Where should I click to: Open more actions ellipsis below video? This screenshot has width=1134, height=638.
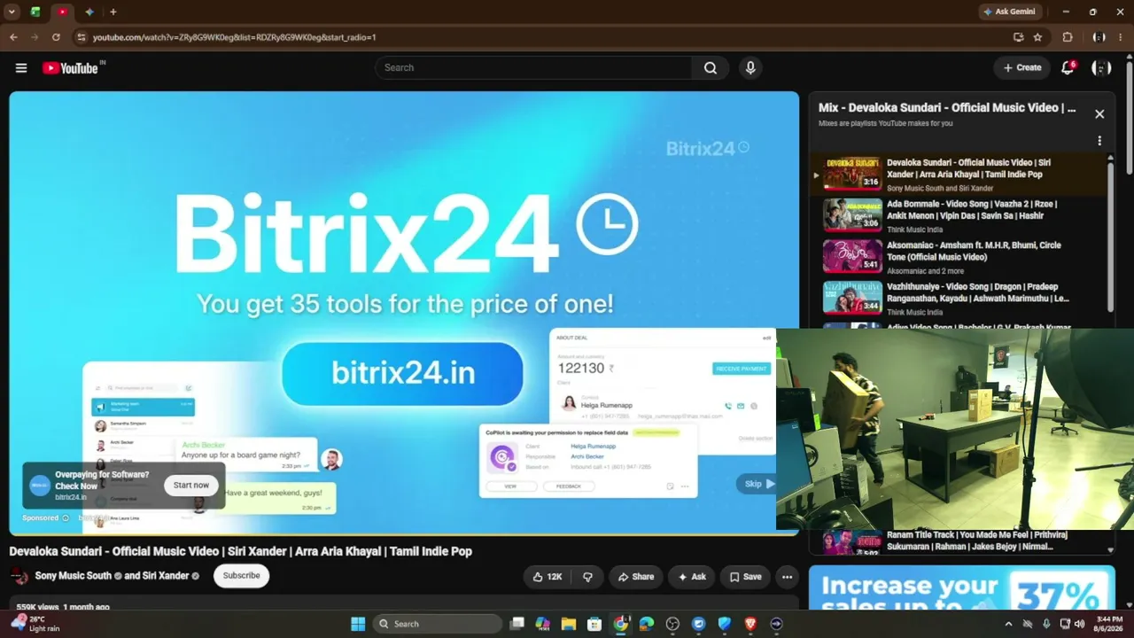787,577
